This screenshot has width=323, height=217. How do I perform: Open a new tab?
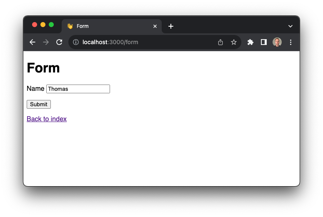coord(171,26)
